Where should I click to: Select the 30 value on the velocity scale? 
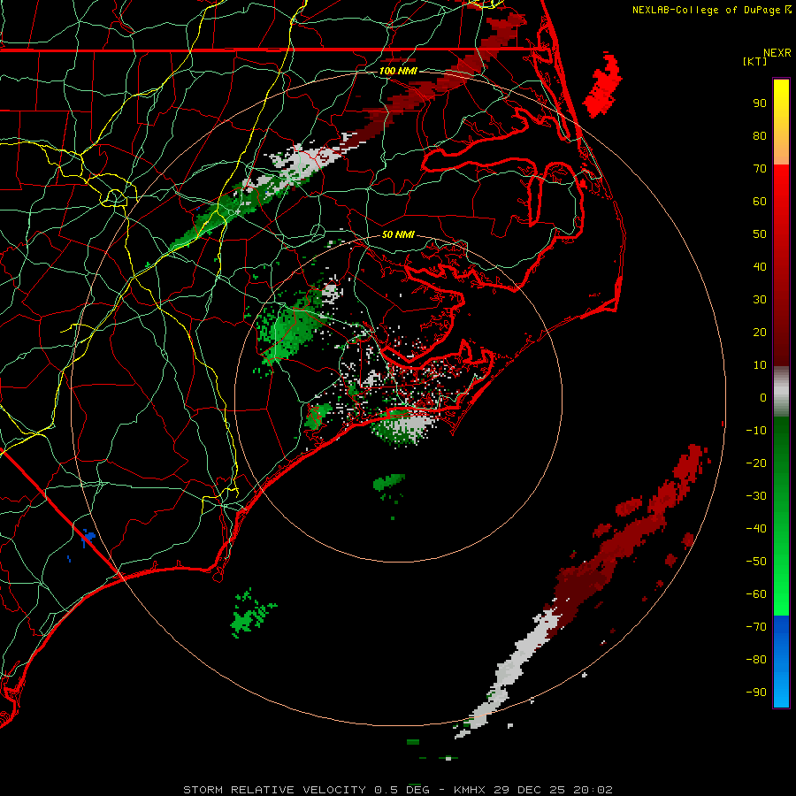pos(760,300)
